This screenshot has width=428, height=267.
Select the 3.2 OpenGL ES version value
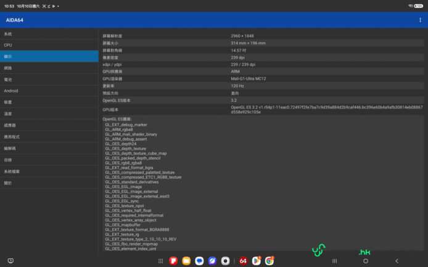click(x=234, y=101)
